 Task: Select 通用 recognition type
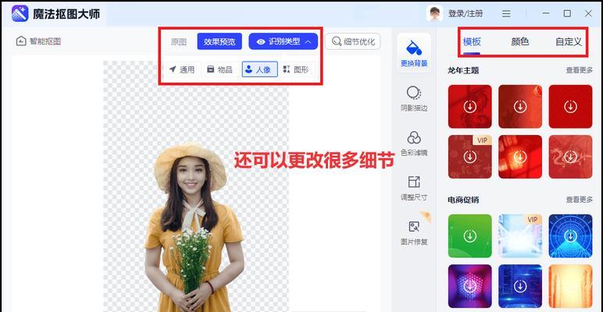coord(182,69)
